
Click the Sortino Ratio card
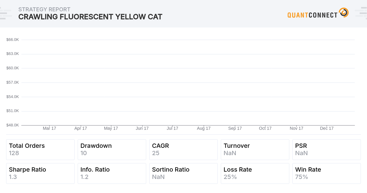point(183,173)
